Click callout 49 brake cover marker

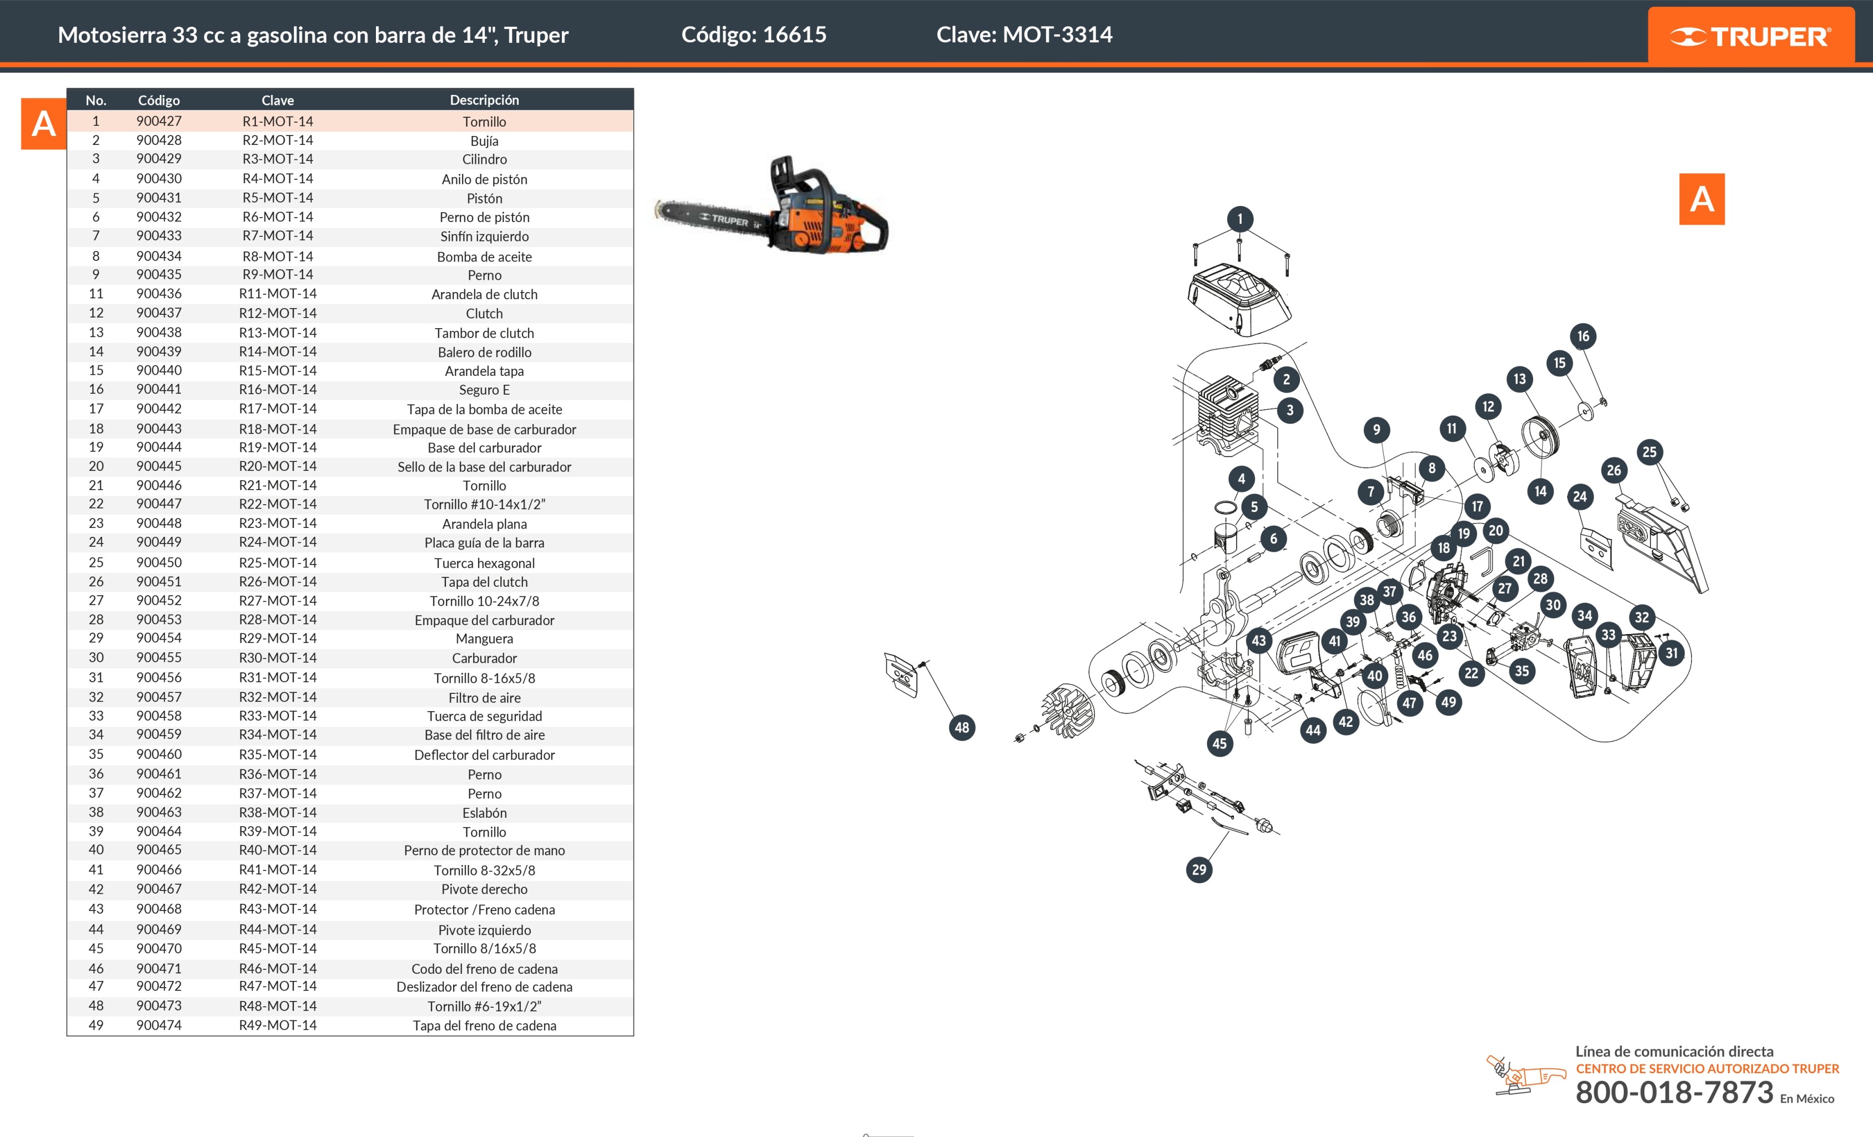coord(1448,702)
